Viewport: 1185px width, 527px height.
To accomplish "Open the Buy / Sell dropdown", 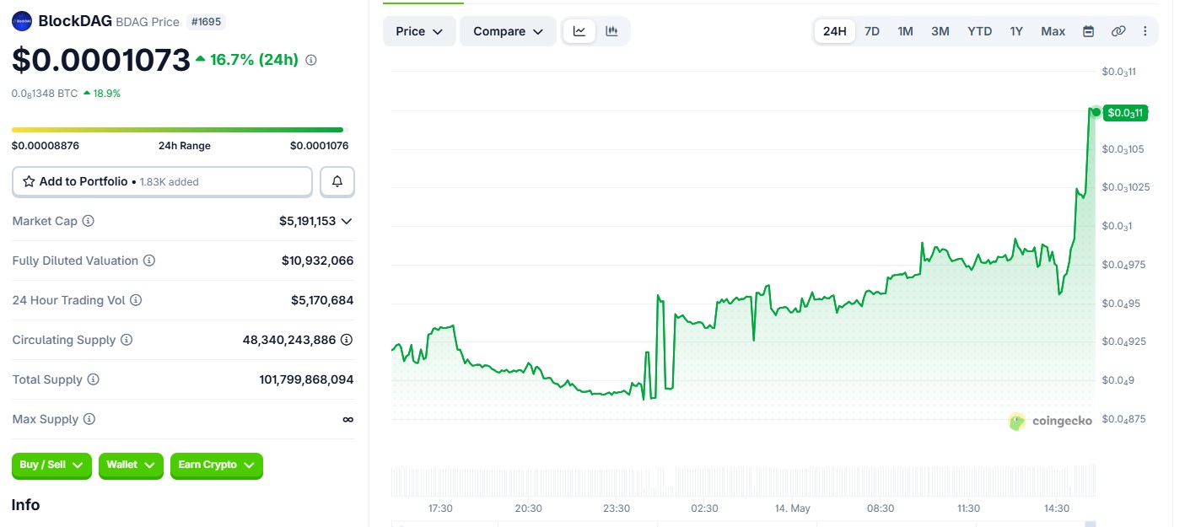I will click(51, 465).
